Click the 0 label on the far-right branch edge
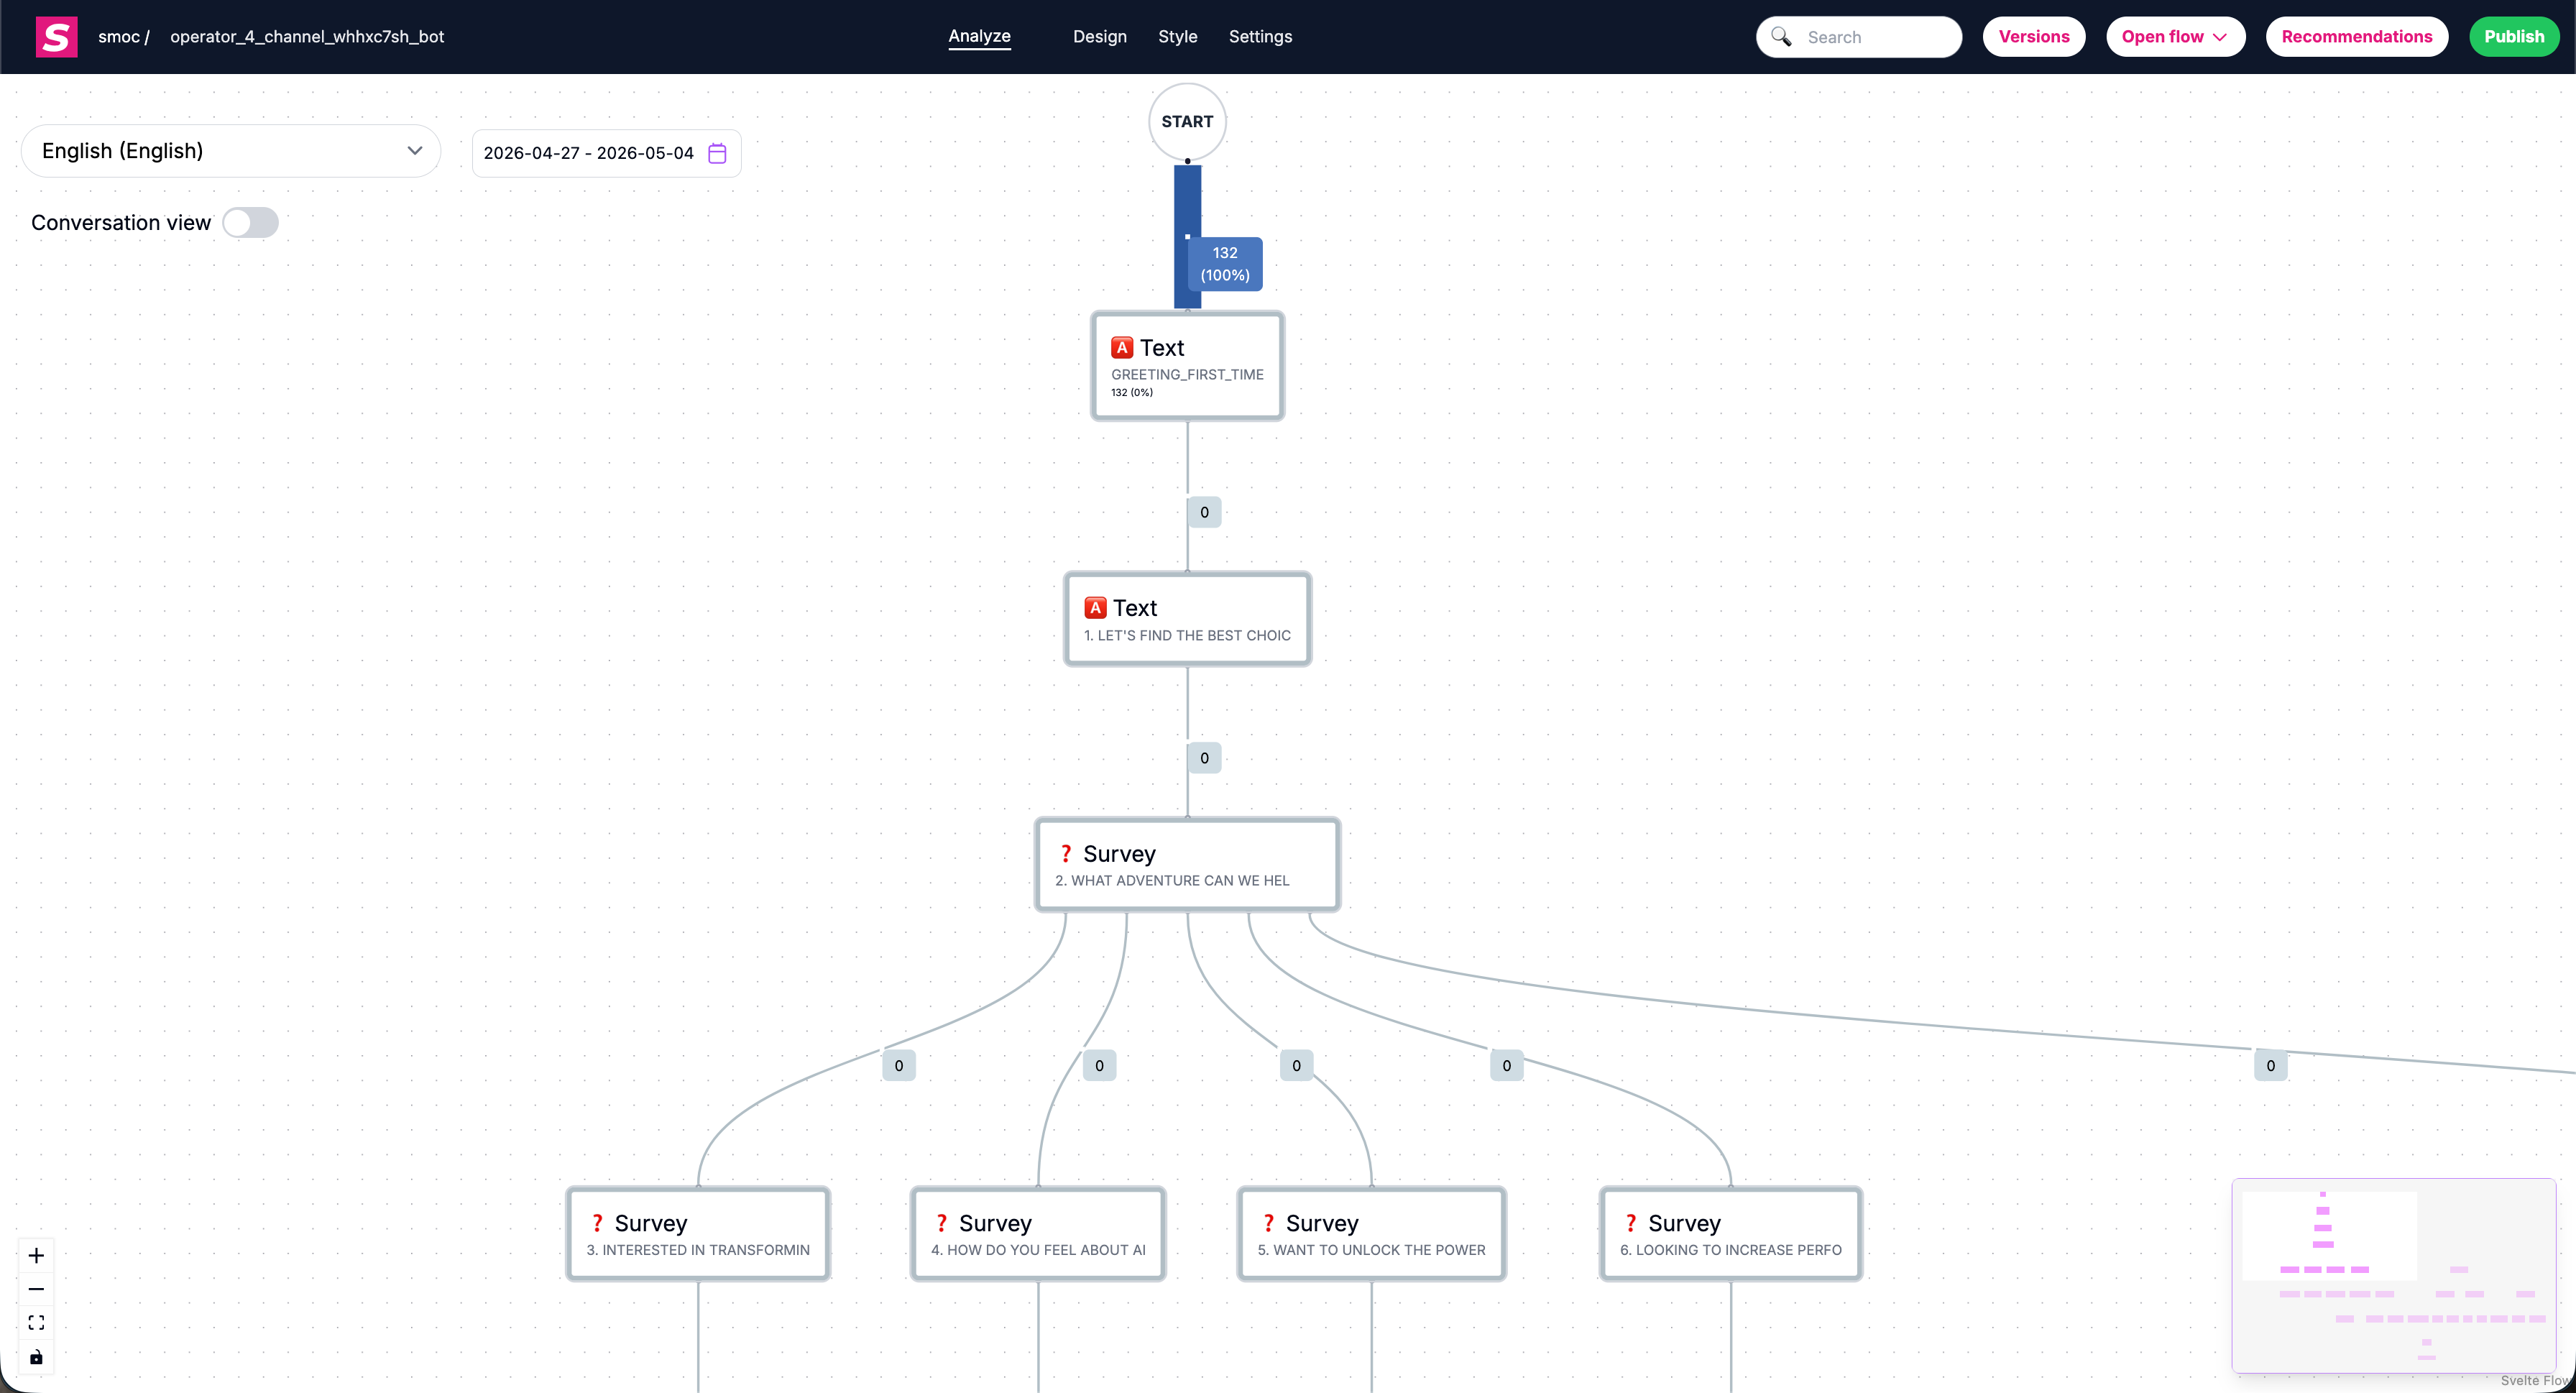 point(2271,1066)
